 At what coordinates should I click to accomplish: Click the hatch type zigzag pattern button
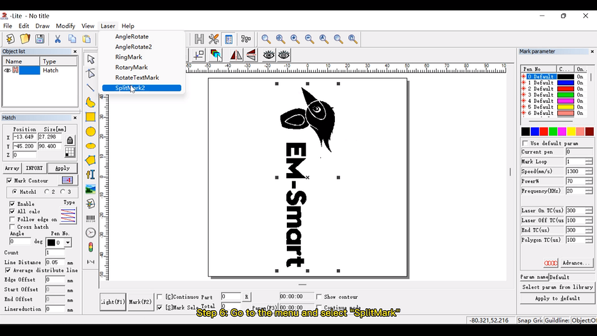[x=68, y=215]
